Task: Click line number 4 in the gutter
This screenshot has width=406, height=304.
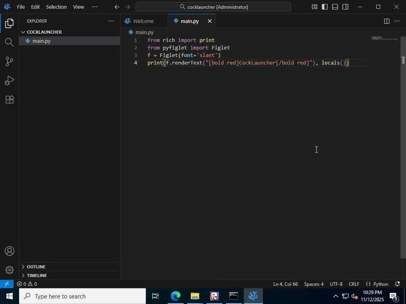Action: click(136, 63)
